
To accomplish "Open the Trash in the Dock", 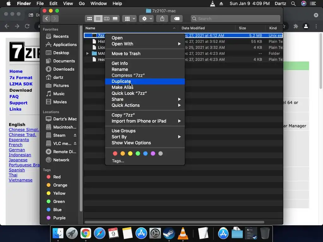I will (265, 233).
